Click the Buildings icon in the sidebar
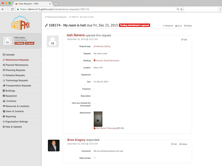The image size is (222, 166). tap(4, 91)
